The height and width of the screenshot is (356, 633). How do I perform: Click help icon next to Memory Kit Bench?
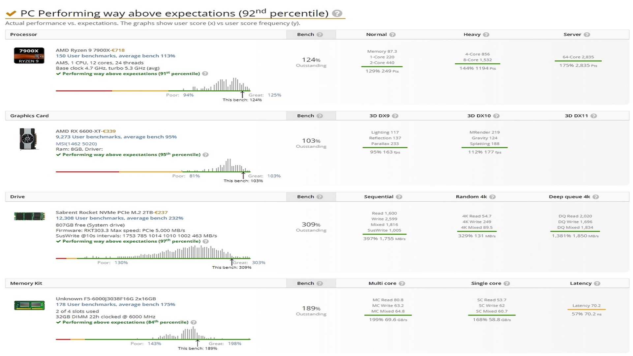(319, 283)
